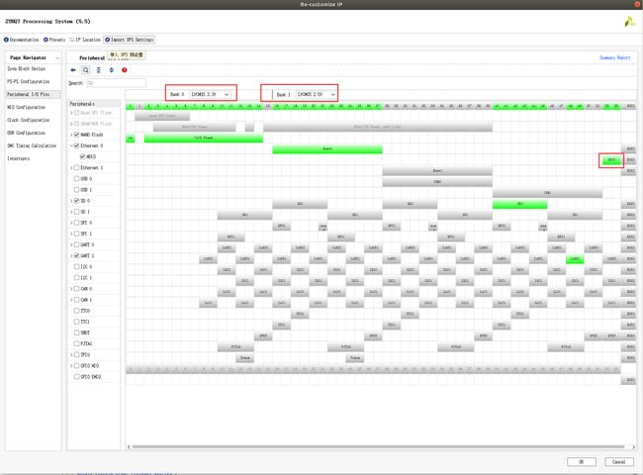Image resolution: width=643 pixels, height=475 pixels.
Task: Open PS-PL Configuration page
Action: pos(29,81)
